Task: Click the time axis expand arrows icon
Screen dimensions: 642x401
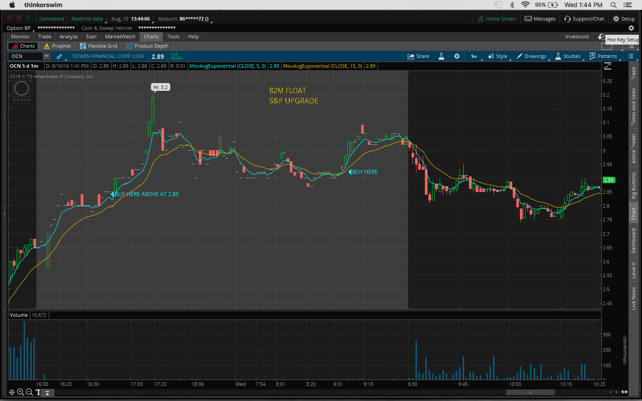Action: [624, 392]
